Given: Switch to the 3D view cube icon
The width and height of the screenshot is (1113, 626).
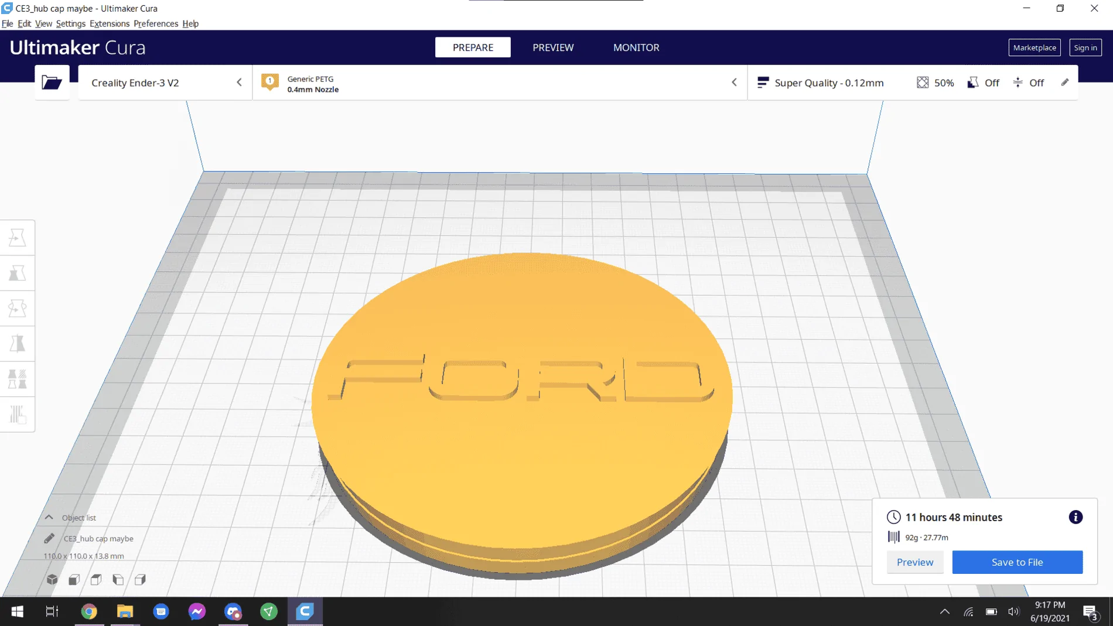Looking at the screenshot, I should click(x=52, y=579).
